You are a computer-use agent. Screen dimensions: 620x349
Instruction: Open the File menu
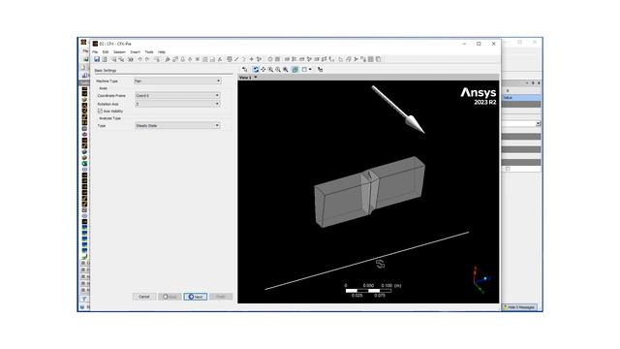[x=95, y=52]
